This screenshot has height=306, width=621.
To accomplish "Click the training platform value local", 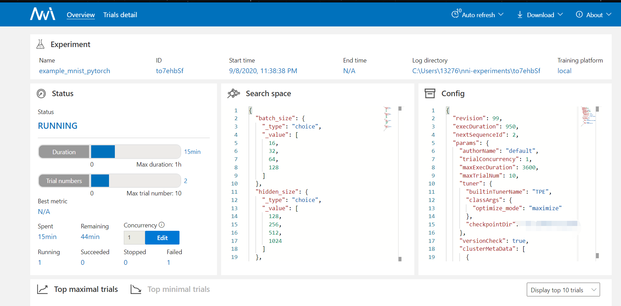I will [564, 71].
